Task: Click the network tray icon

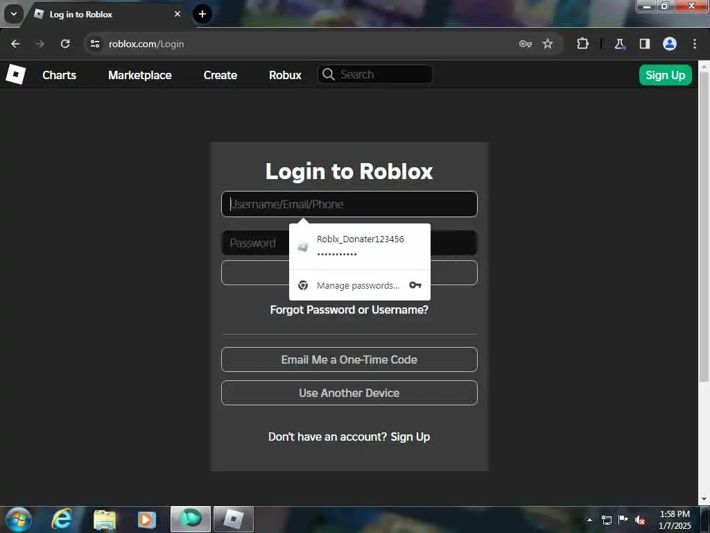Action: (606, 520)
